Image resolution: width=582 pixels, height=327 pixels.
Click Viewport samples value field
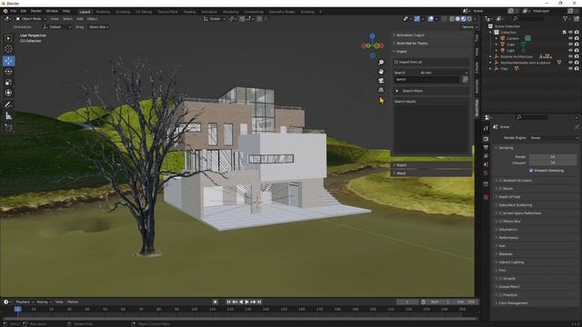coord(553,163)
